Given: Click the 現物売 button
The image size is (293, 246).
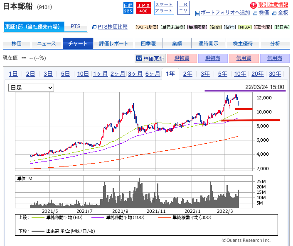Looking at the screenshot, I should [213, 58].
